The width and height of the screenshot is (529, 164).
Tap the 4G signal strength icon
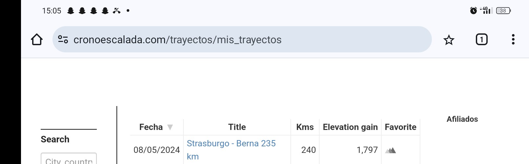pos(487,10)
